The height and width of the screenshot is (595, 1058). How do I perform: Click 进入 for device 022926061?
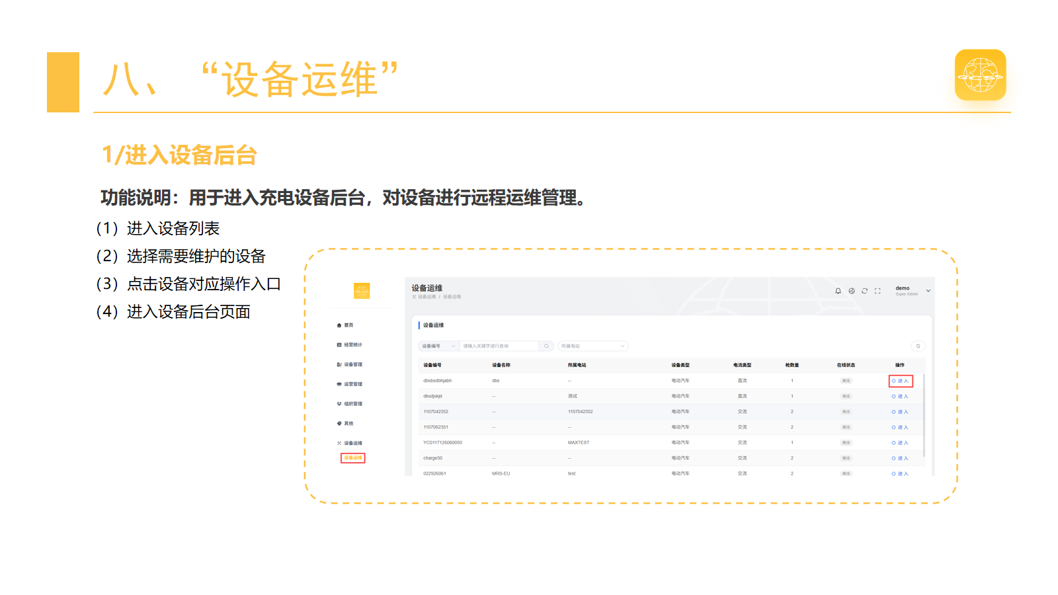click(900, 473)
